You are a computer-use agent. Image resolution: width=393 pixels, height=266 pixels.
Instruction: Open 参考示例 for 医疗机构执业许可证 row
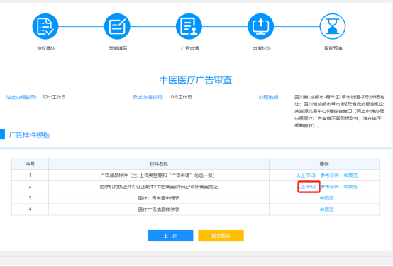(330, 187)
